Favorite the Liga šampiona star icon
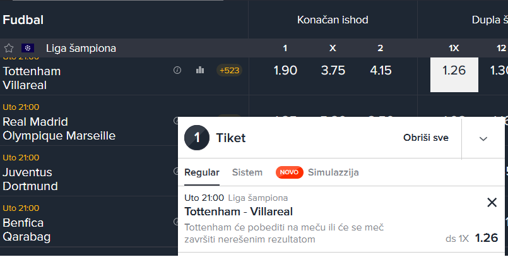 9,48
